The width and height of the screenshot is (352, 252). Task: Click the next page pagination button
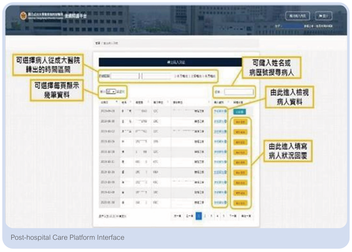pos(233,216)
